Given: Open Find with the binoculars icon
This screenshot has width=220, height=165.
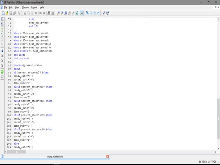Looking at the screenshot, I should 49,13.
